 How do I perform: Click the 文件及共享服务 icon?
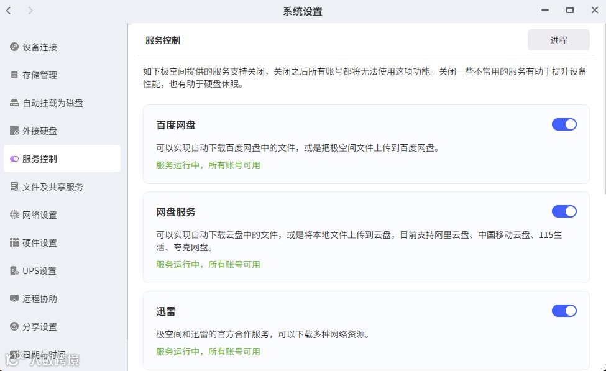click(14, 186)
